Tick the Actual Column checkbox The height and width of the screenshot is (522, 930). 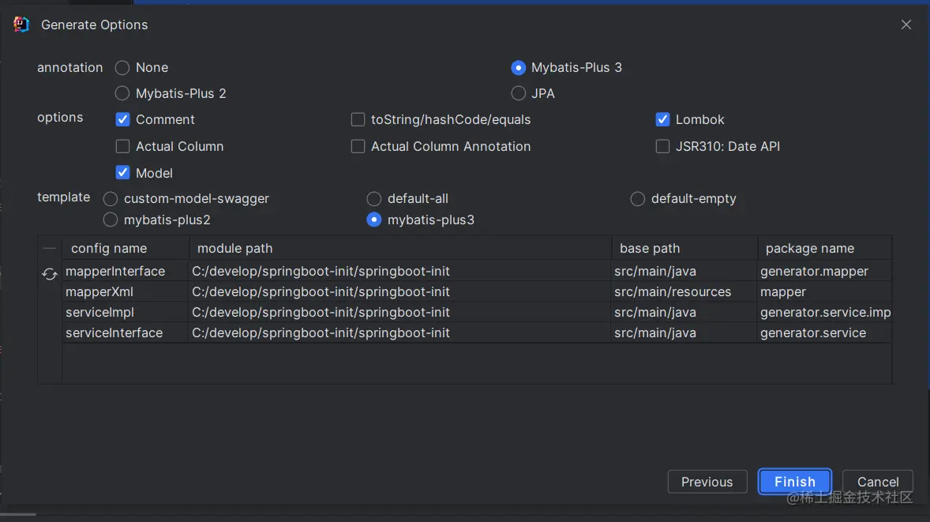tap(123, 146)
